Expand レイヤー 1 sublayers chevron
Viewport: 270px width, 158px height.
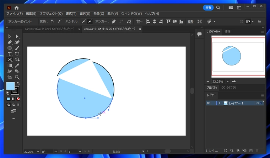coord(220,103)
